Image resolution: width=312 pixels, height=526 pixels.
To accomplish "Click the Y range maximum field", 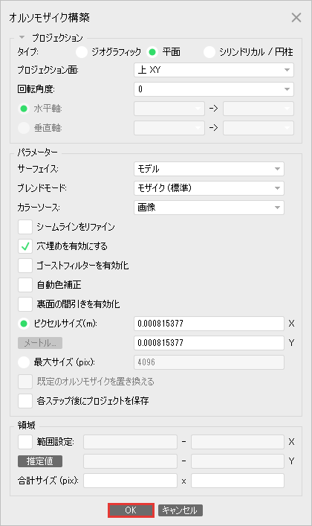I will point(238,461).
